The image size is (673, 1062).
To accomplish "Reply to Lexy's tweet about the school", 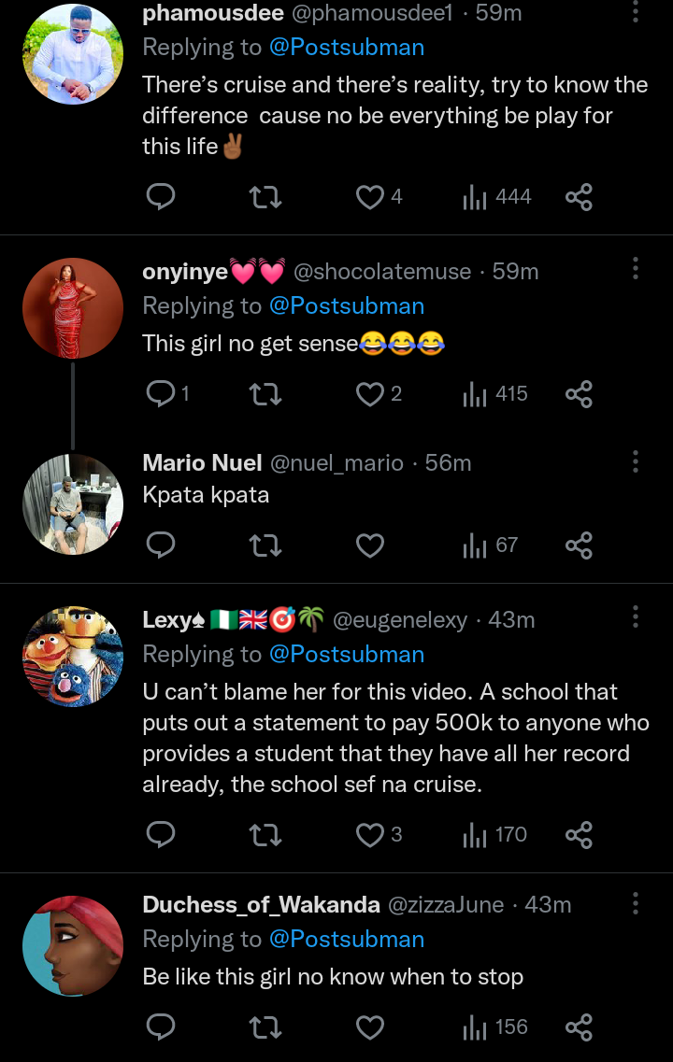I will (x=162, y=835).
